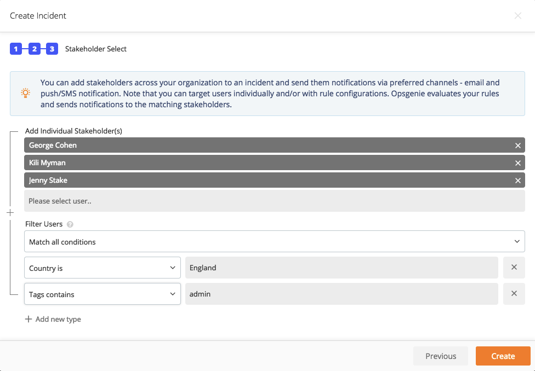Focus the Please select user field
Viewport: 535px width, 371px height.
click(274, 201)
